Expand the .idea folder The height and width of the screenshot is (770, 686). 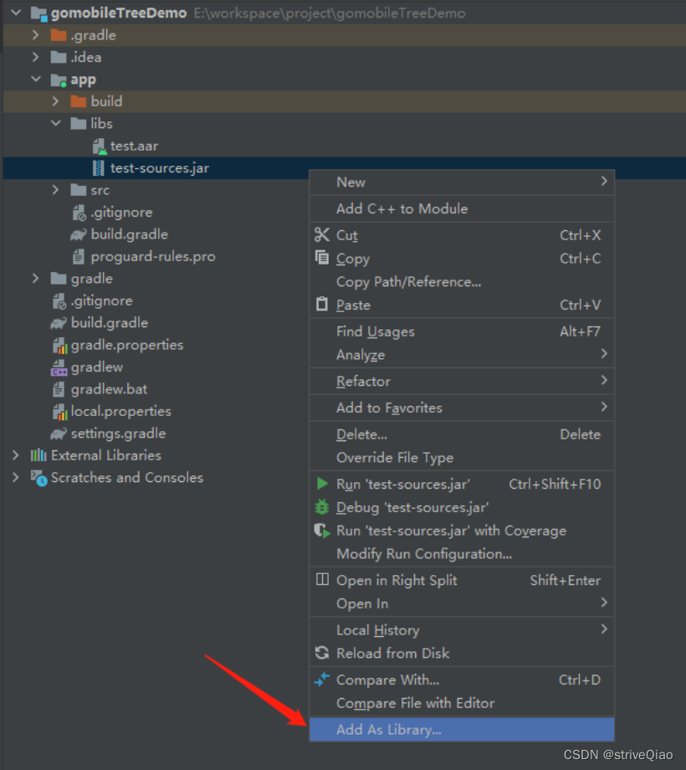click(x=35, y=57)
